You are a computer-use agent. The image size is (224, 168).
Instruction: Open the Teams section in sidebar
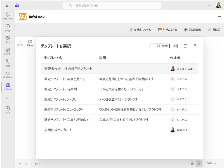(x=8, y=39)
